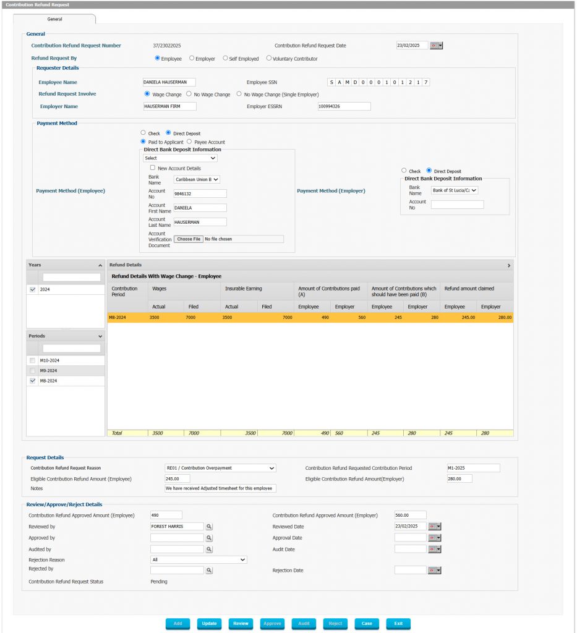577x633 pixels.
Task: Collapse the Years panel chevron
Action: point(100,265)
